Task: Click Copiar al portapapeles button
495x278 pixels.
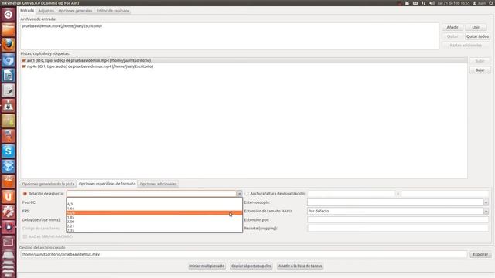Action: click(251, 266)
